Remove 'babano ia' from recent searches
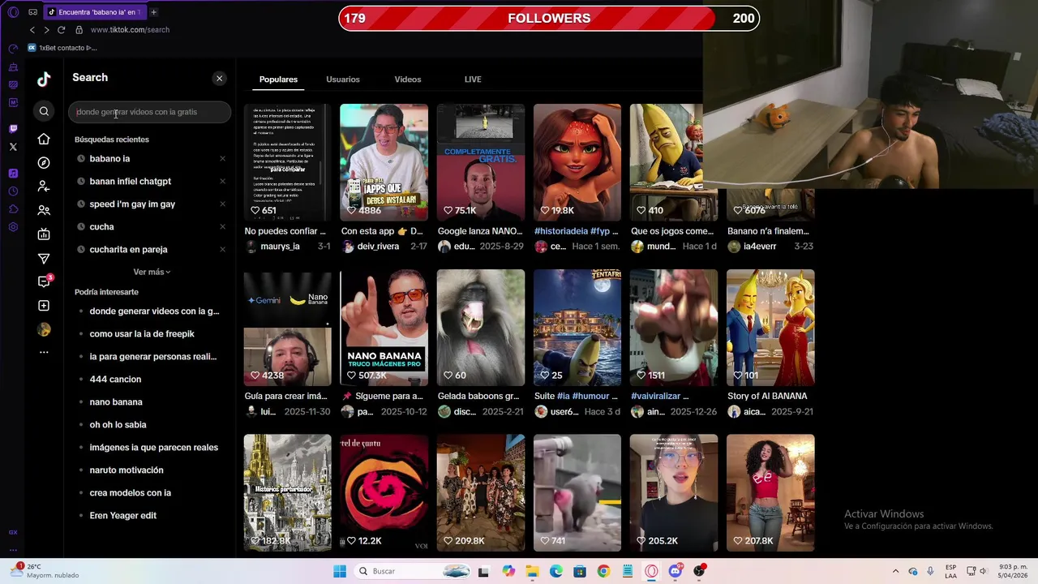Viewport: 1038px width, 584px height. tap(222, 159)
